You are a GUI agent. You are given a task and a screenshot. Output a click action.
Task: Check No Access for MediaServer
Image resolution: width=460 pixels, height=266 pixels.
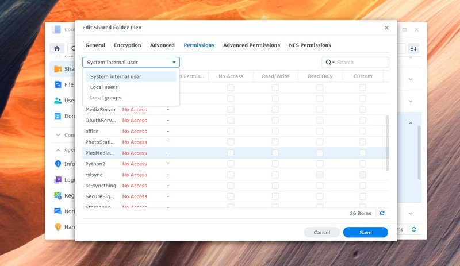231,109
